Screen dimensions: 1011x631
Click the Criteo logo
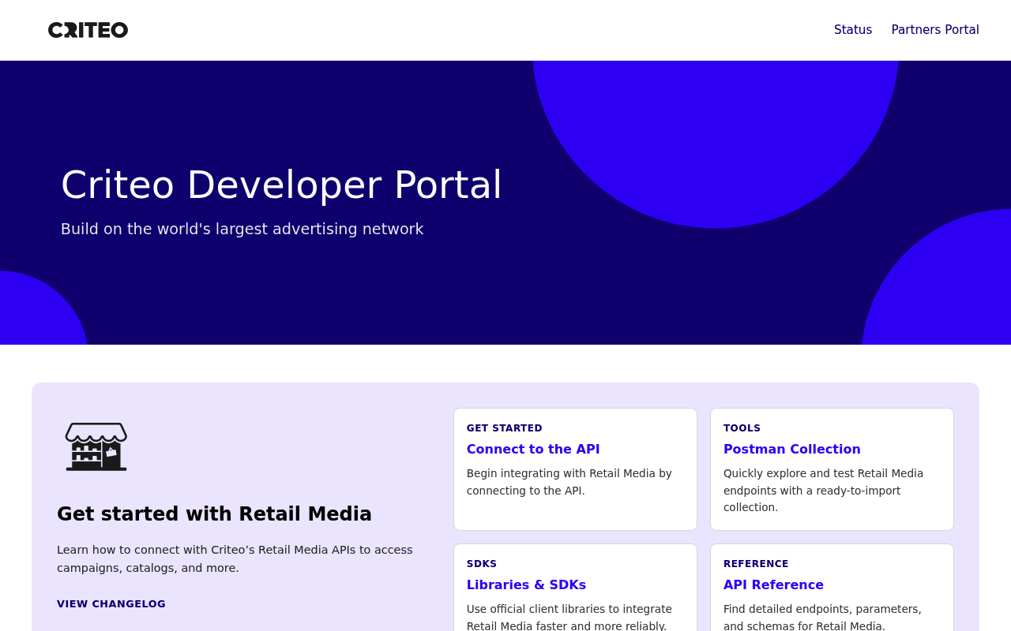(x=88, y=30)
